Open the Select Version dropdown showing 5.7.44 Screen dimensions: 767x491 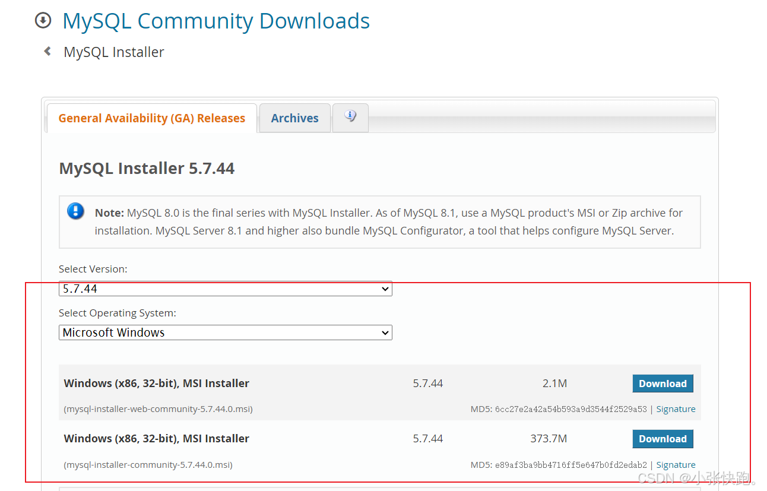[226, 289]
